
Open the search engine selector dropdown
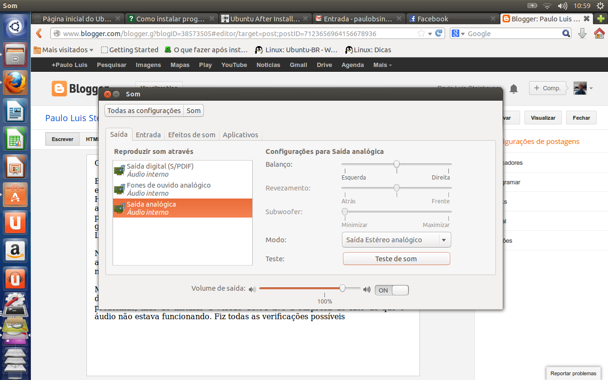tap(457, 33)
